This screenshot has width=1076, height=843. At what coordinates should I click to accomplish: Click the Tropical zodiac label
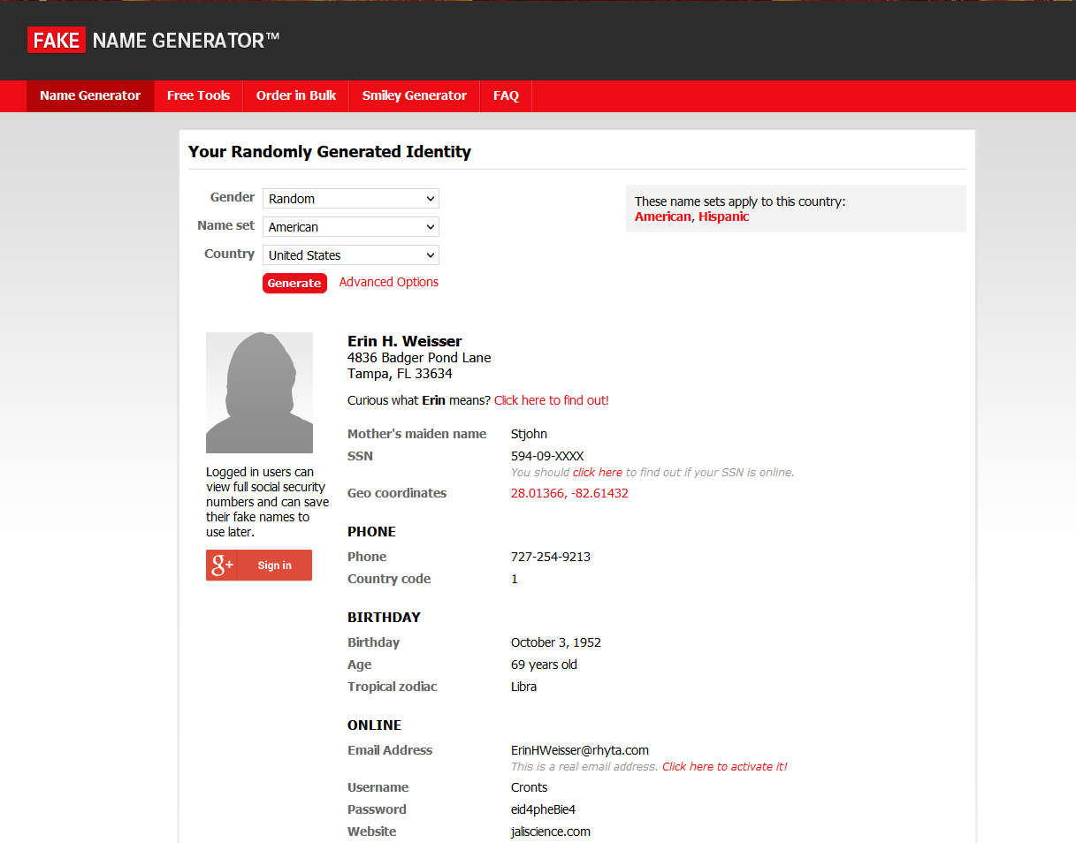(393, 687)
